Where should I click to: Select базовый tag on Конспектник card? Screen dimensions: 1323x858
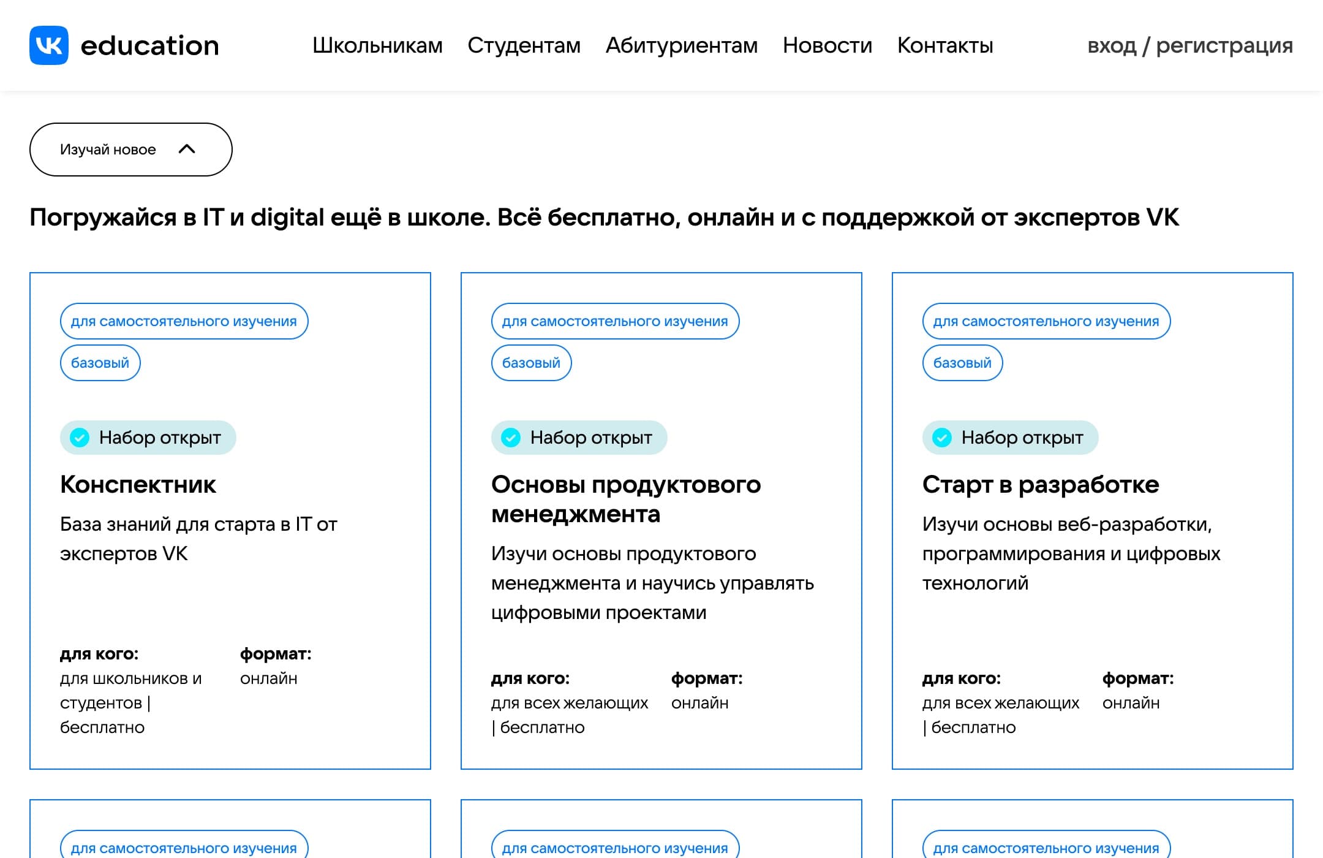[100, 363]
